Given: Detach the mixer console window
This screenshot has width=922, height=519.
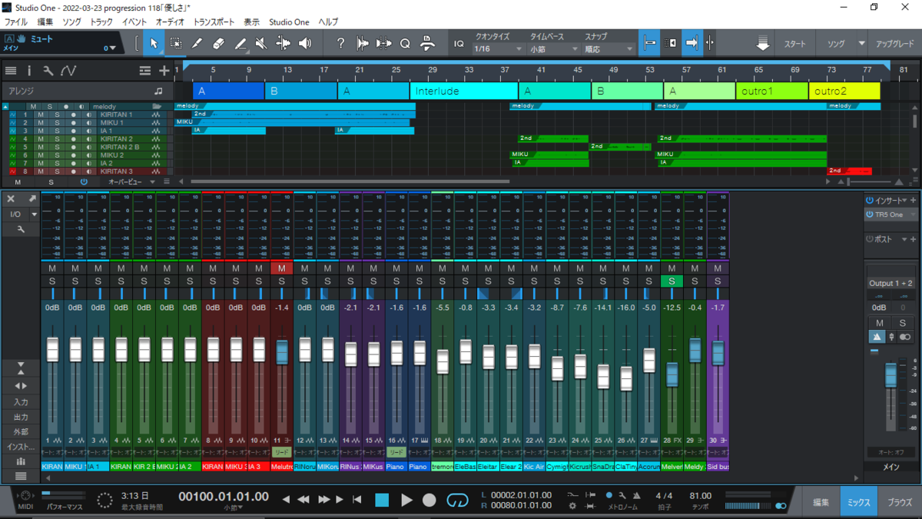Looking at the screenshot, I should tap(33, 198).
